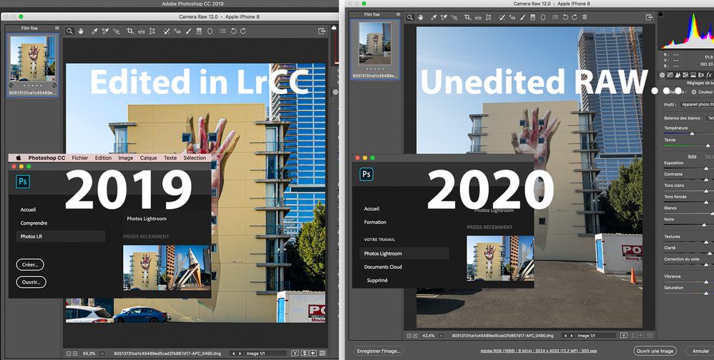
Task: Open Balance des blancs dropdown
Action: pos(710,118)
